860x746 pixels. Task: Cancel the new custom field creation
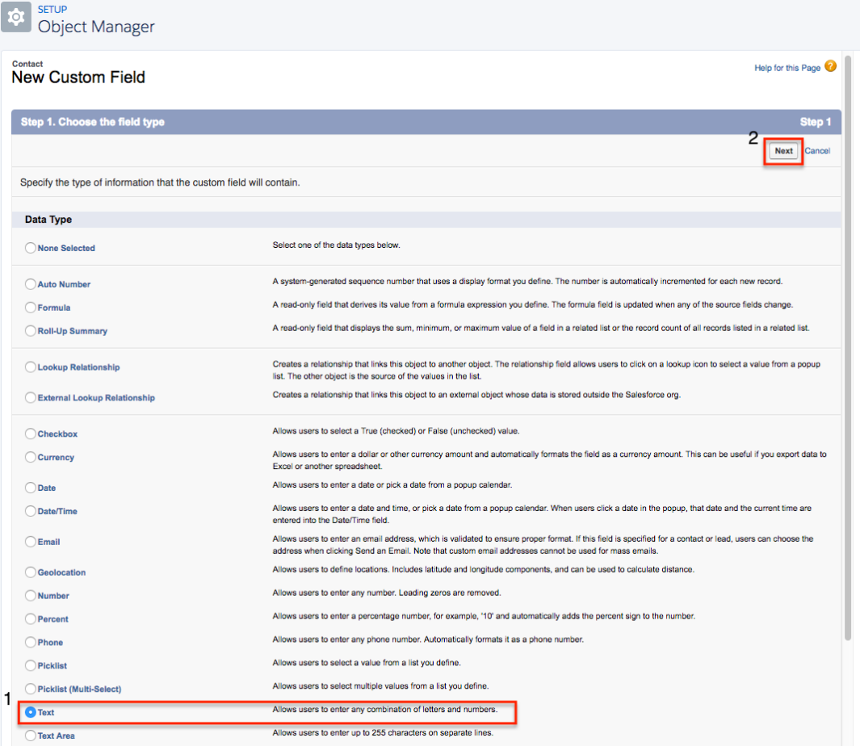point(817,151)
